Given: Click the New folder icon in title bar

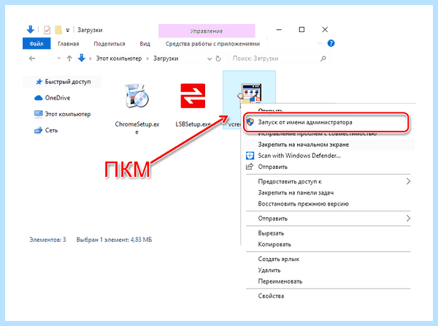Looking at the screenshot, I should 58,30.
